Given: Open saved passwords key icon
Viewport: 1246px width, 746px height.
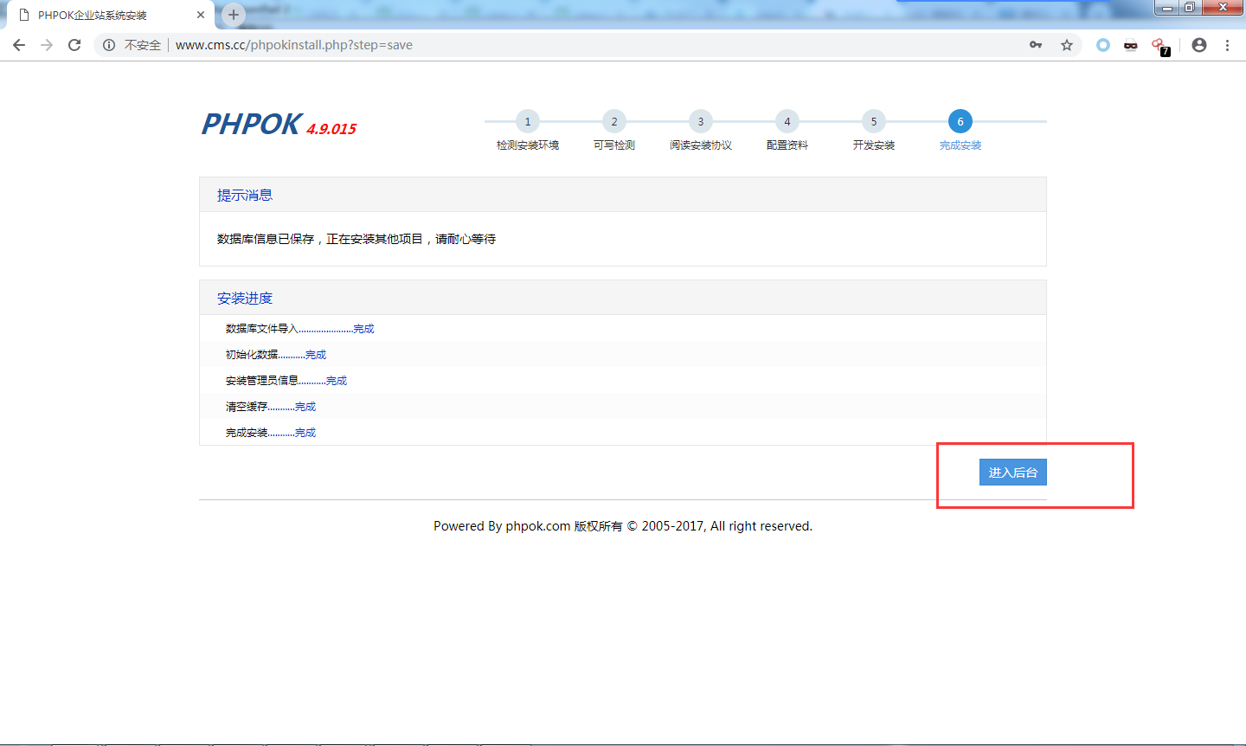Looking at the screenshot, I should tap(1036, 45).
